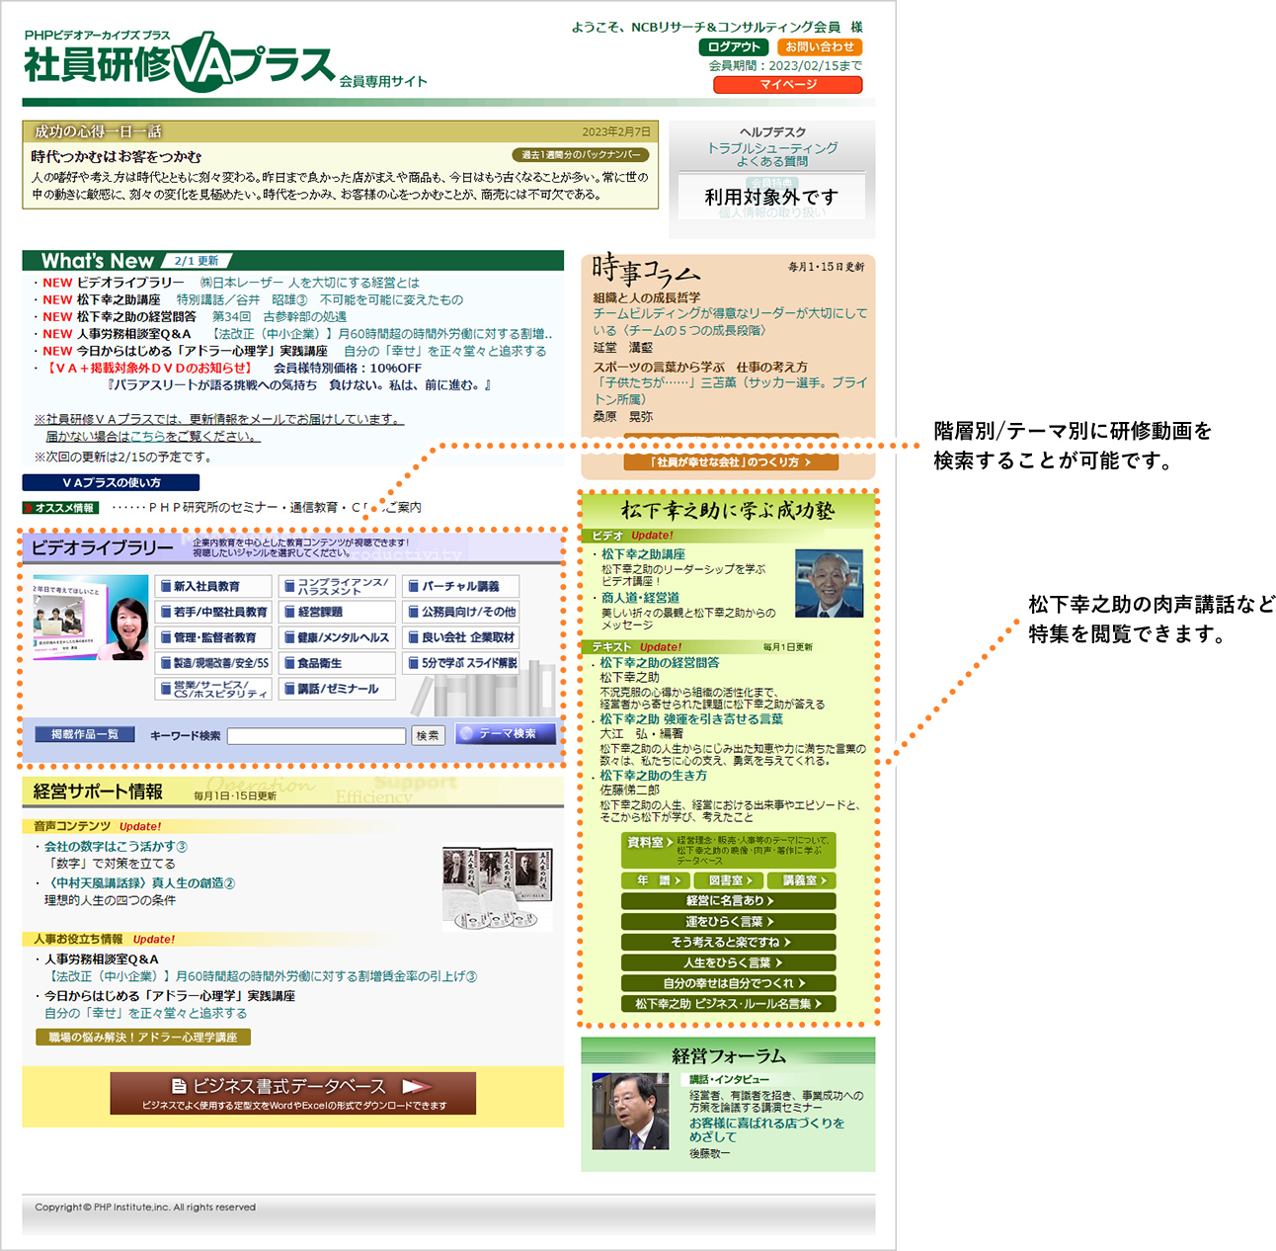Click the 社員研修VAプラス site logo

click(180, 63)
